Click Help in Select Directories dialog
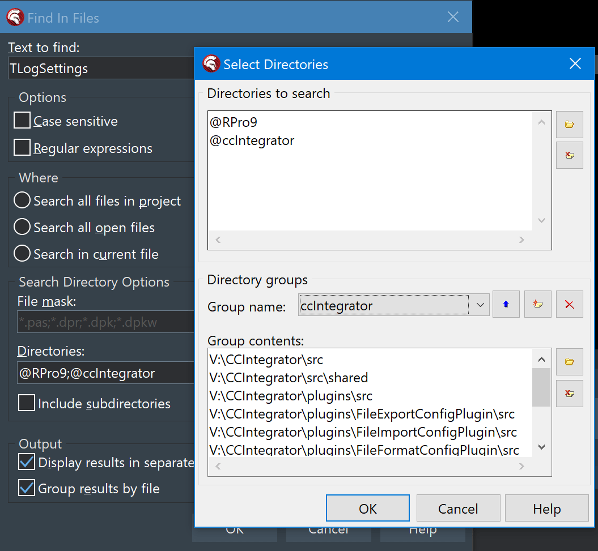This screenshot has height=551, width=598. coord(546,508)
